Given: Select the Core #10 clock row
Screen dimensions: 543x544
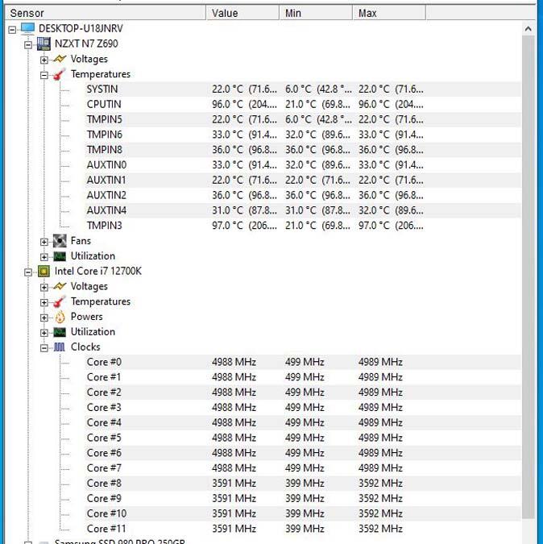Looking at the screenshot, I should 303,514.
